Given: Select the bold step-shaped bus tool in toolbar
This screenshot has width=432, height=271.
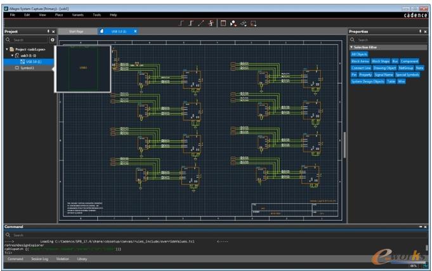Looking at the screenshot, I should click(x=191, y=23).
